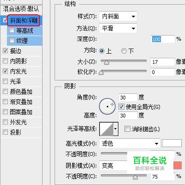Screen dimensions: 185x185
Task: Enable the 外发光 checkbox
Action: pos(5,122)
